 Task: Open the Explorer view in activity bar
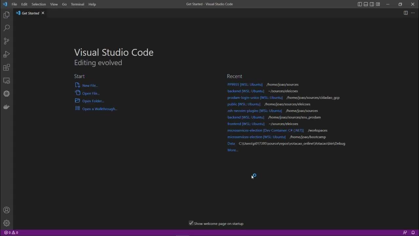tap(7, 15)
